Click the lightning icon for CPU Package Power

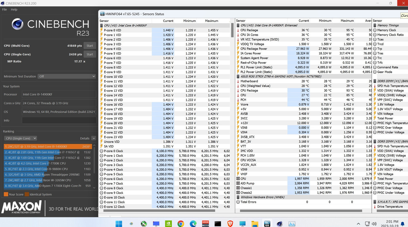tap(238, 49)
